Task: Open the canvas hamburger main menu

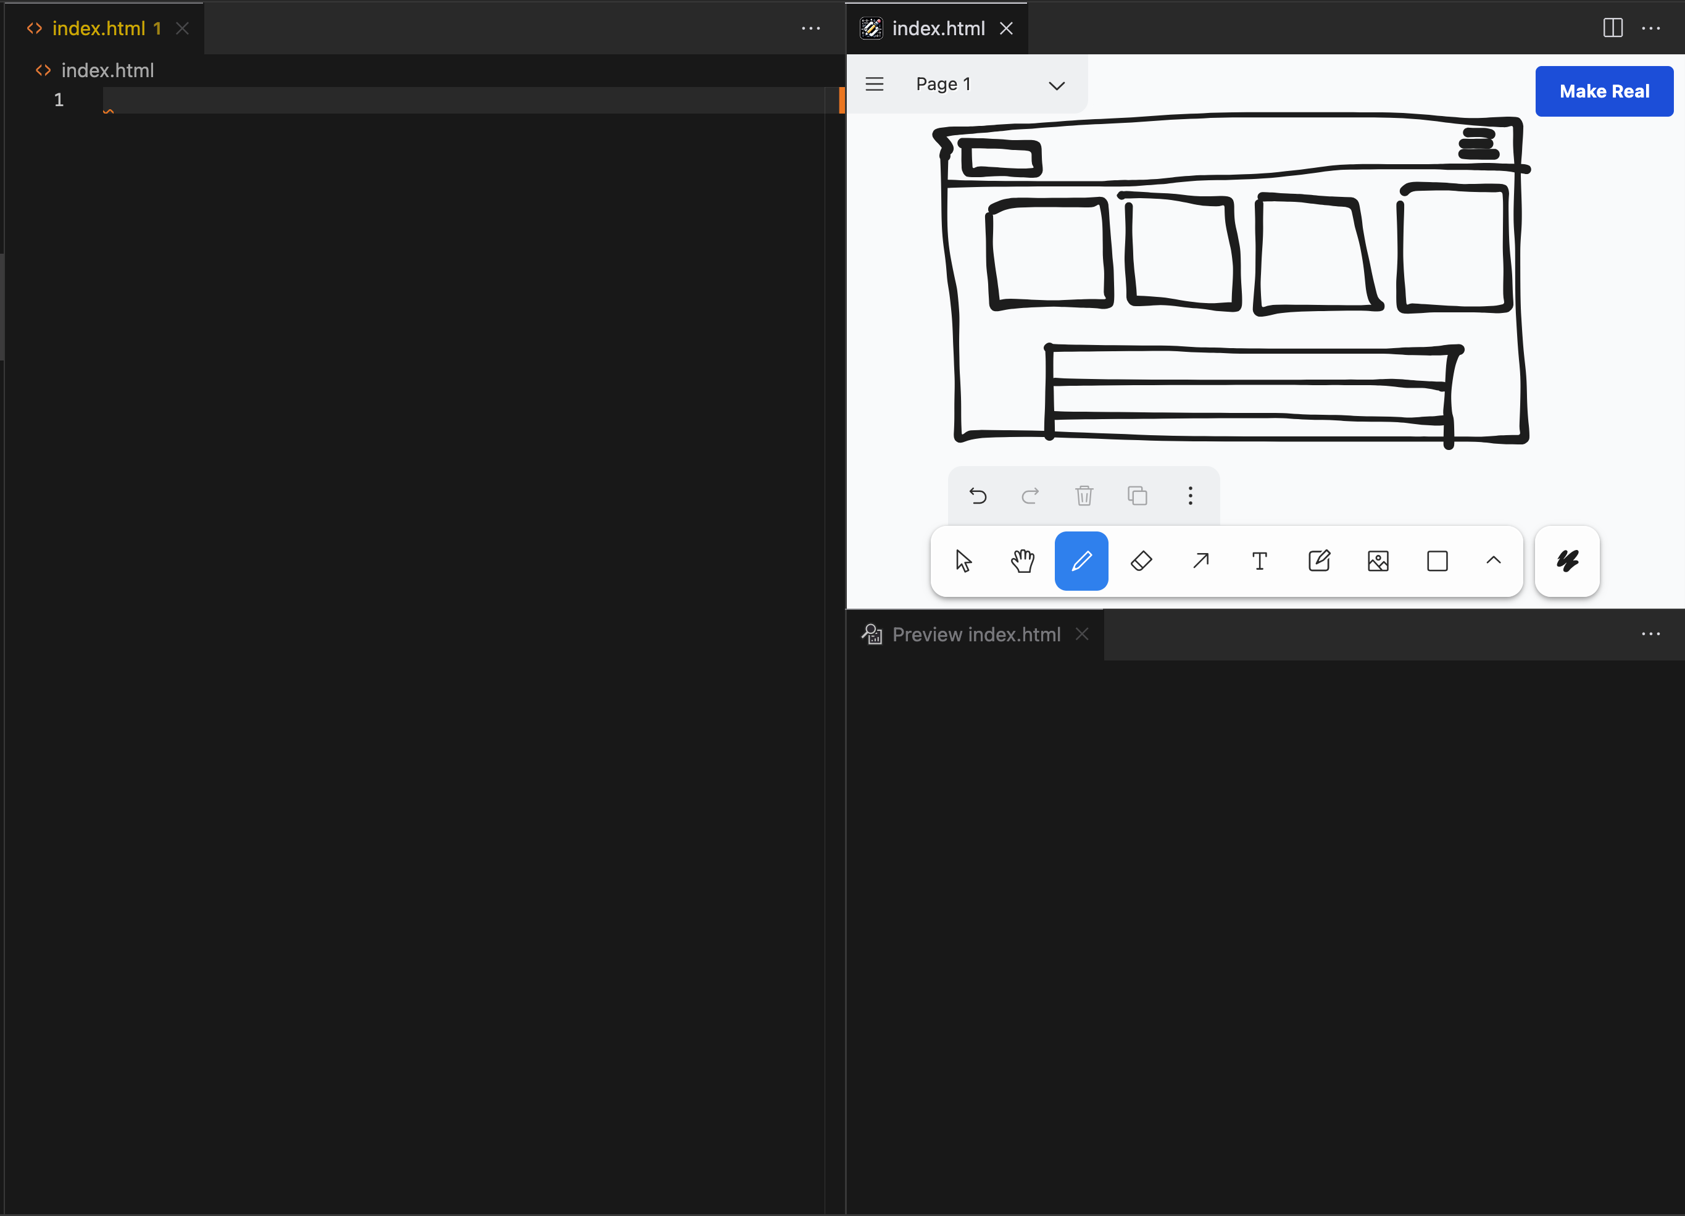Action: click(x=875, y=84)
